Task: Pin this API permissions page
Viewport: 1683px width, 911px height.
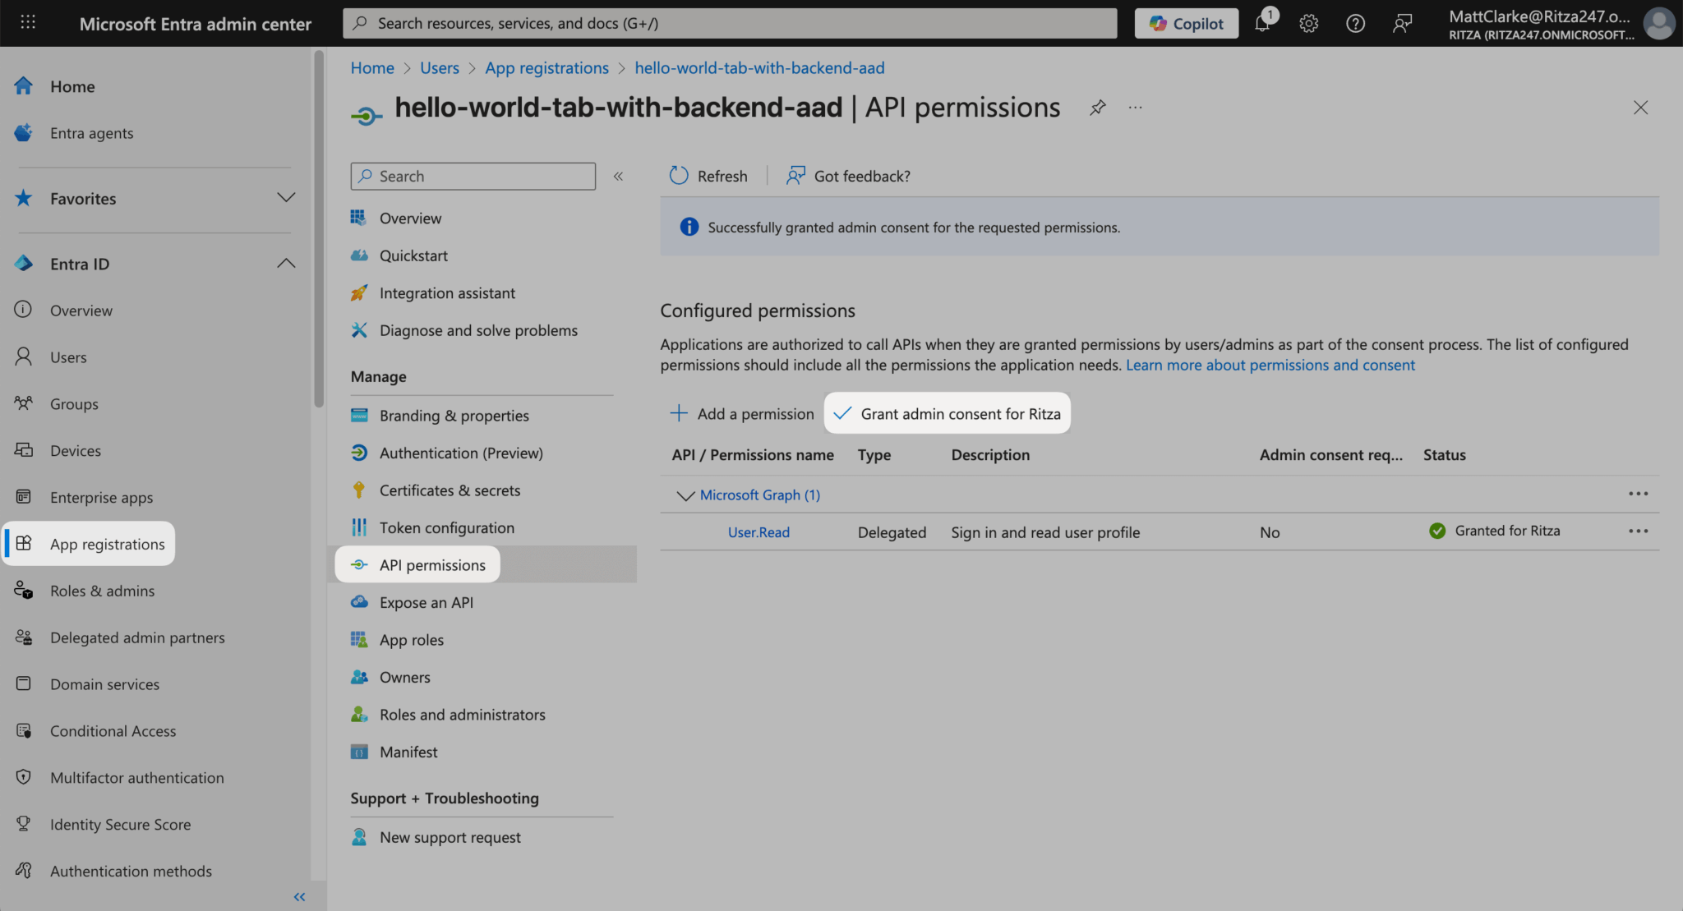Action: pyautogui.click(x=1097, y=108)
